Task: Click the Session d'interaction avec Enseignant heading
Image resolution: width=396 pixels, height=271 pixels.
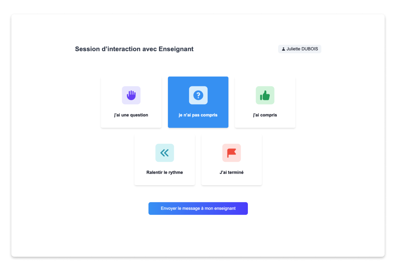Action: tap(134, 49)
